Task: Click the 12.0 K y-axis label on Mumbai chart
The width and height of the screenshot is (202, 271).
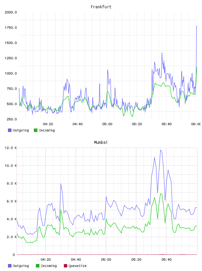Action: pyautogui.click(x=11, y=148)
